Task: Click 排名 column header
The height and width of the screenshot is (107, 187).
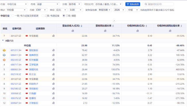Action: [5, 28]
